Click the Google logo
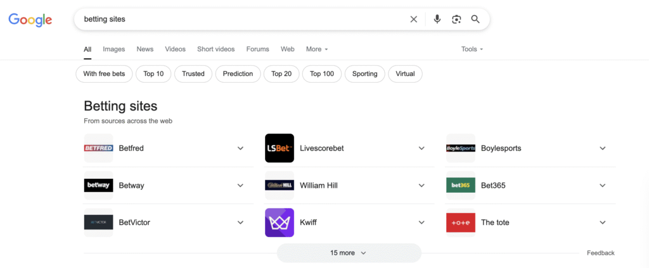Image resolution: width=649 pixels, height=268 pixels. tap(30, 20)
